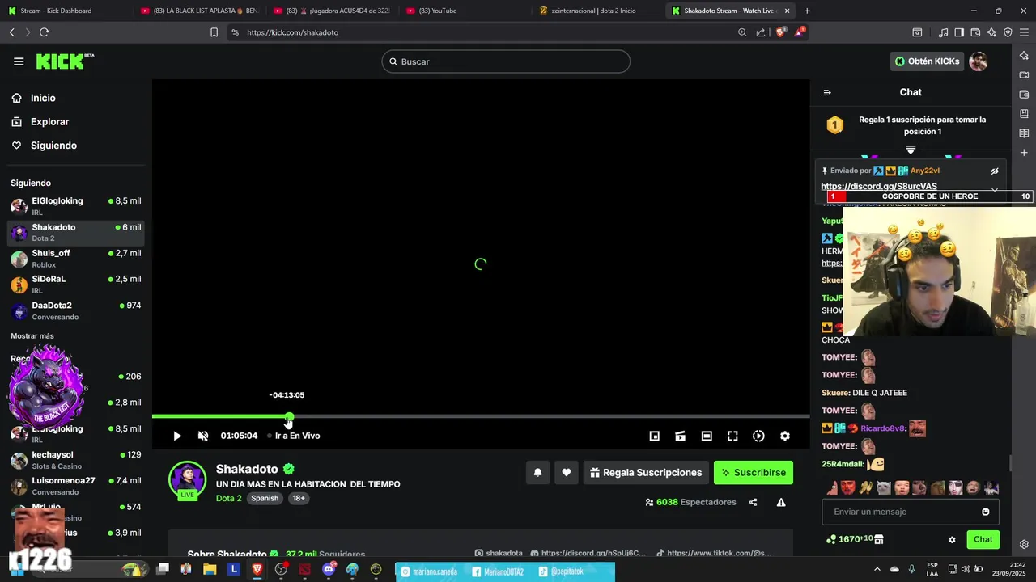The image size is (1036, 582).
Task: Open Luisormenoa27 recommended channel
Action: point(76,486)
